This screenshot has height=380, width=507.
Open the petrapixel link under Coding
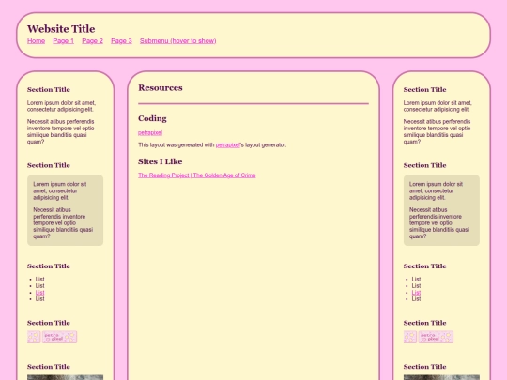[x=150, y=133]
